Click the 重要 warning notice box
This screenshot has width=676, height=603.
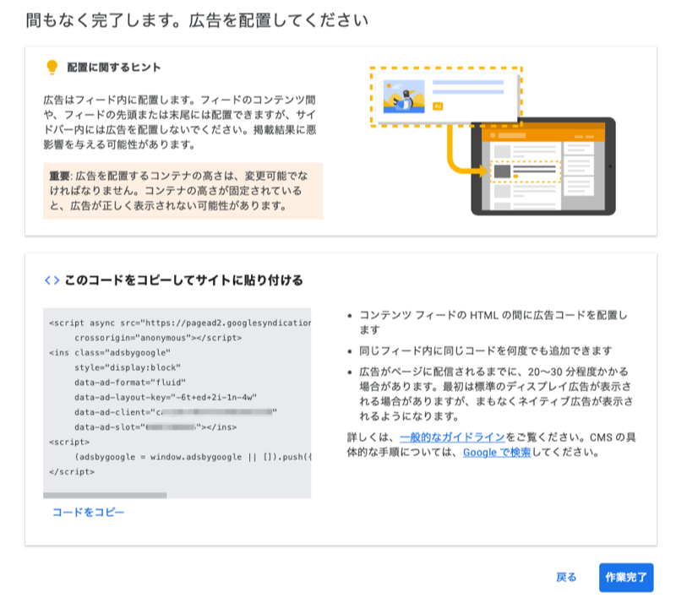coord(183,191)
